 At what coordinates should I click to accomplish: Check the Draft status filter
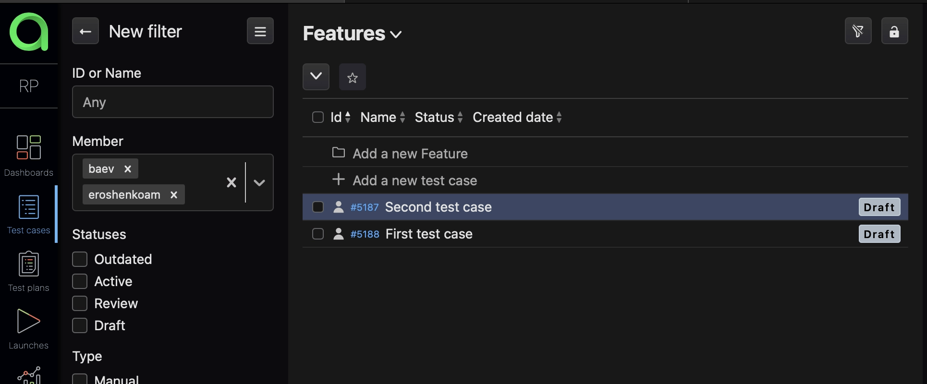point(80,325)
